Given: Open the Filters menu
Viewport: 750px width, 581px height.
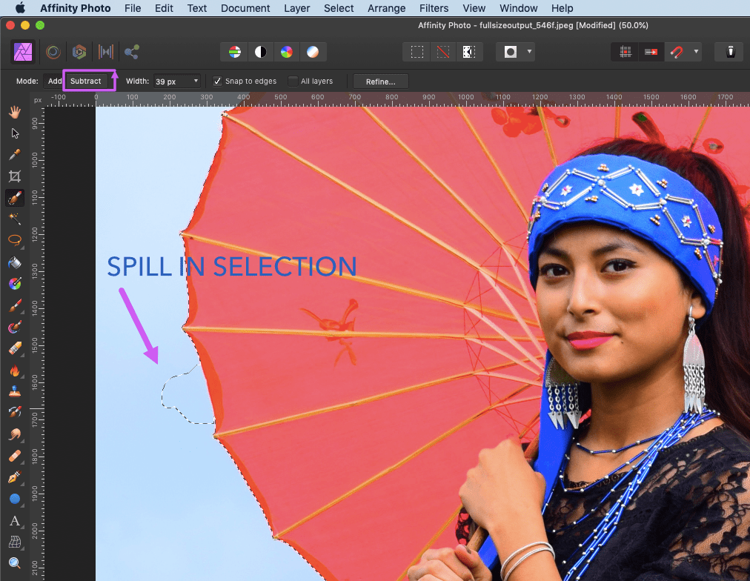Looking at the screenshot, I should coord(434,8).
